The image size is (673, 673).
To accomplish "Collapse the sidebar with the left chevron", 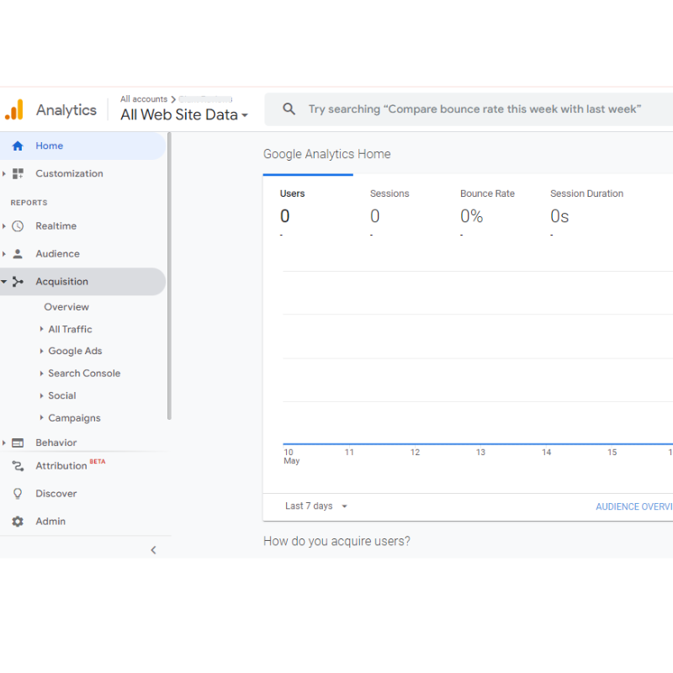I will point(154,550).
